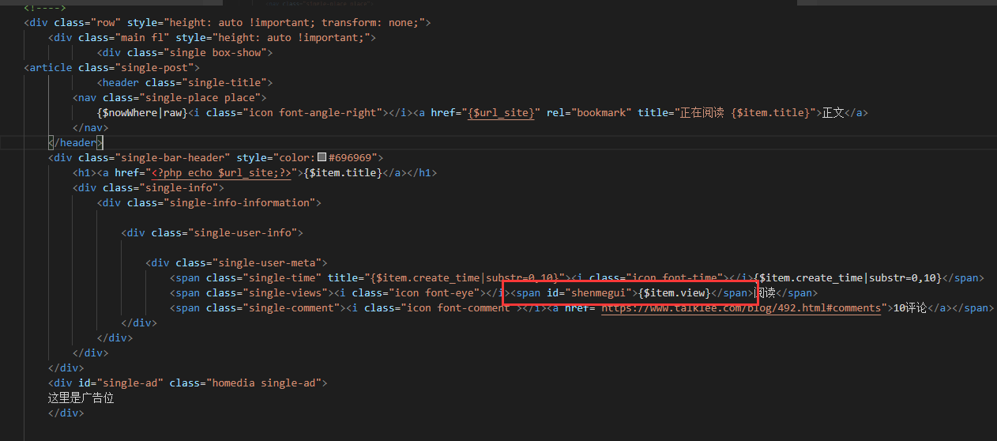Click the {$item.view} template variable
Viewport: 997px width, 441px height.
674,293
